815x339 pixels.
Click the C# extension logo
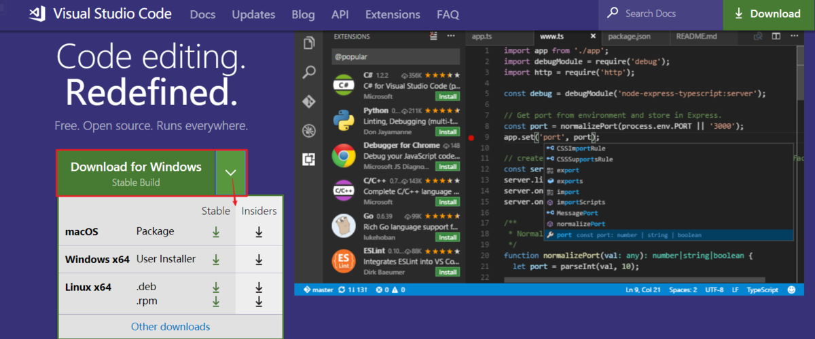(344, 85)
